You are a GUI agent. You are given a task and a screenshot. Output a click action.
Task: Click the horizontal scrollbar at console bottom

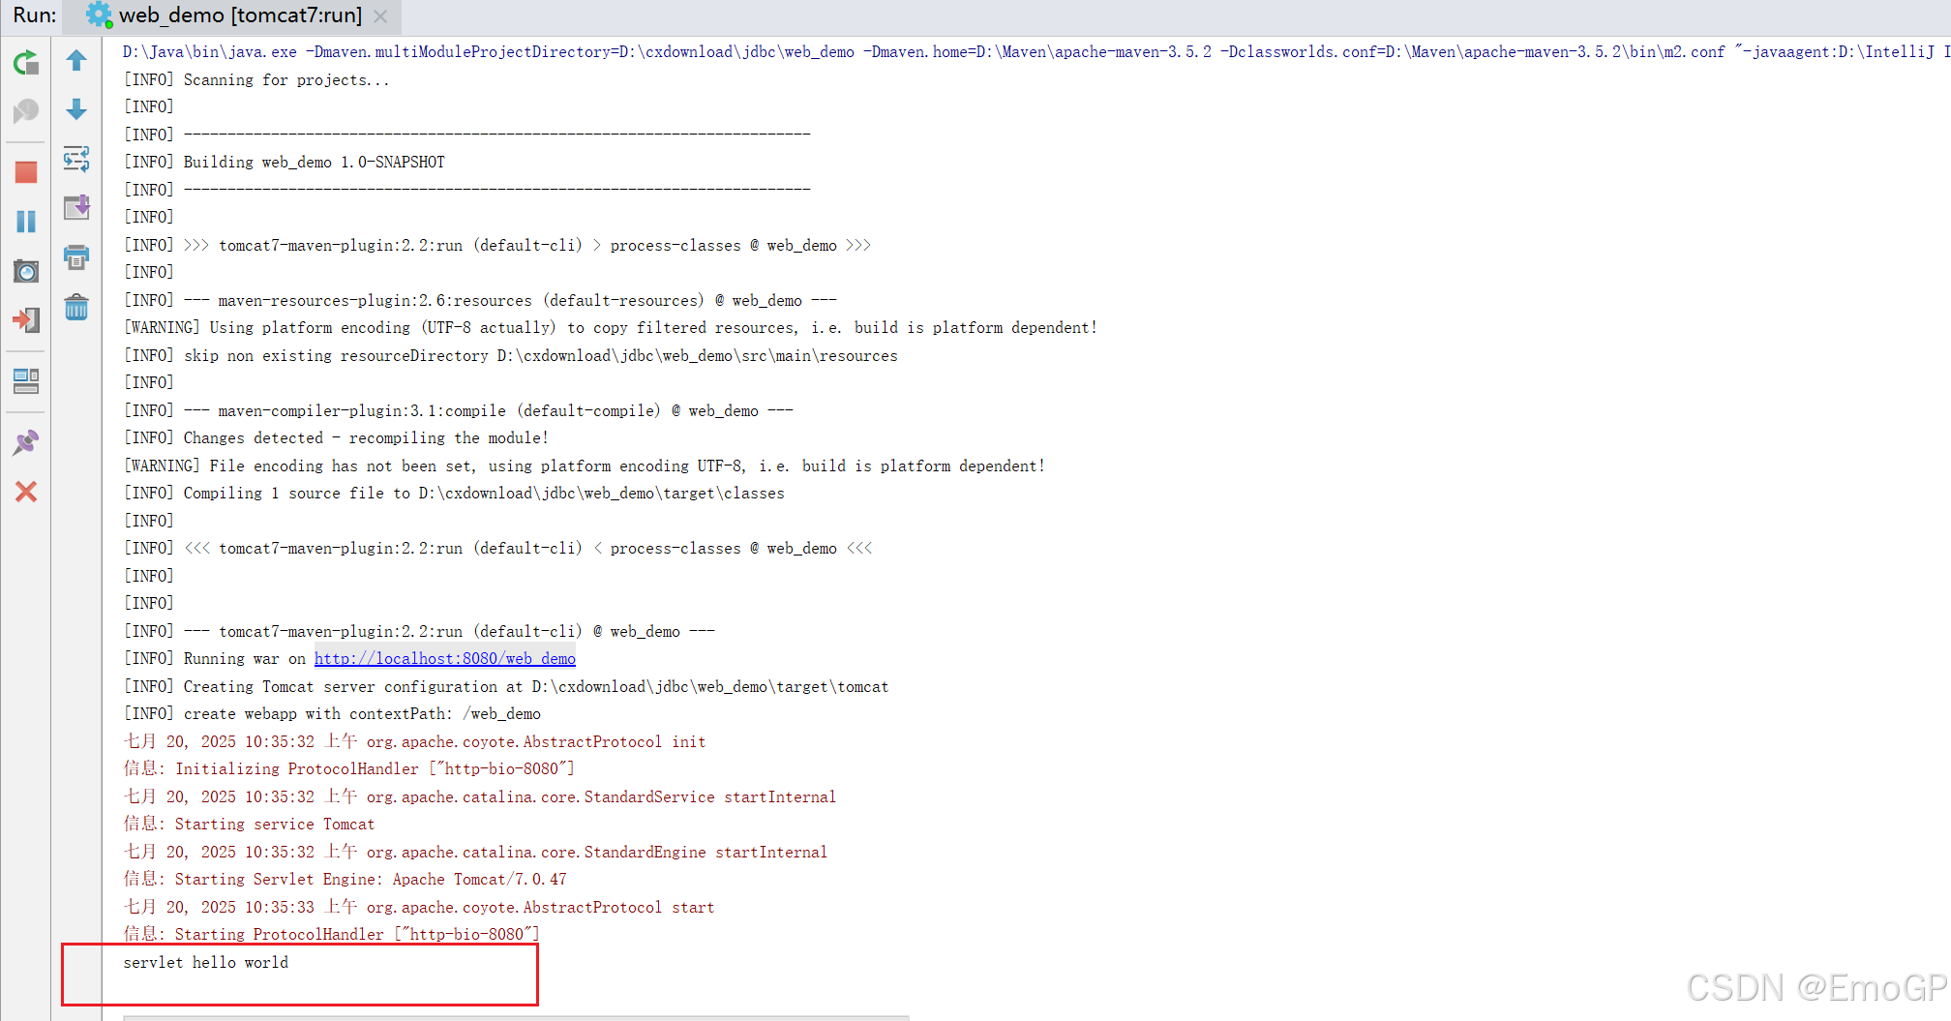[x=516, y=1017]
